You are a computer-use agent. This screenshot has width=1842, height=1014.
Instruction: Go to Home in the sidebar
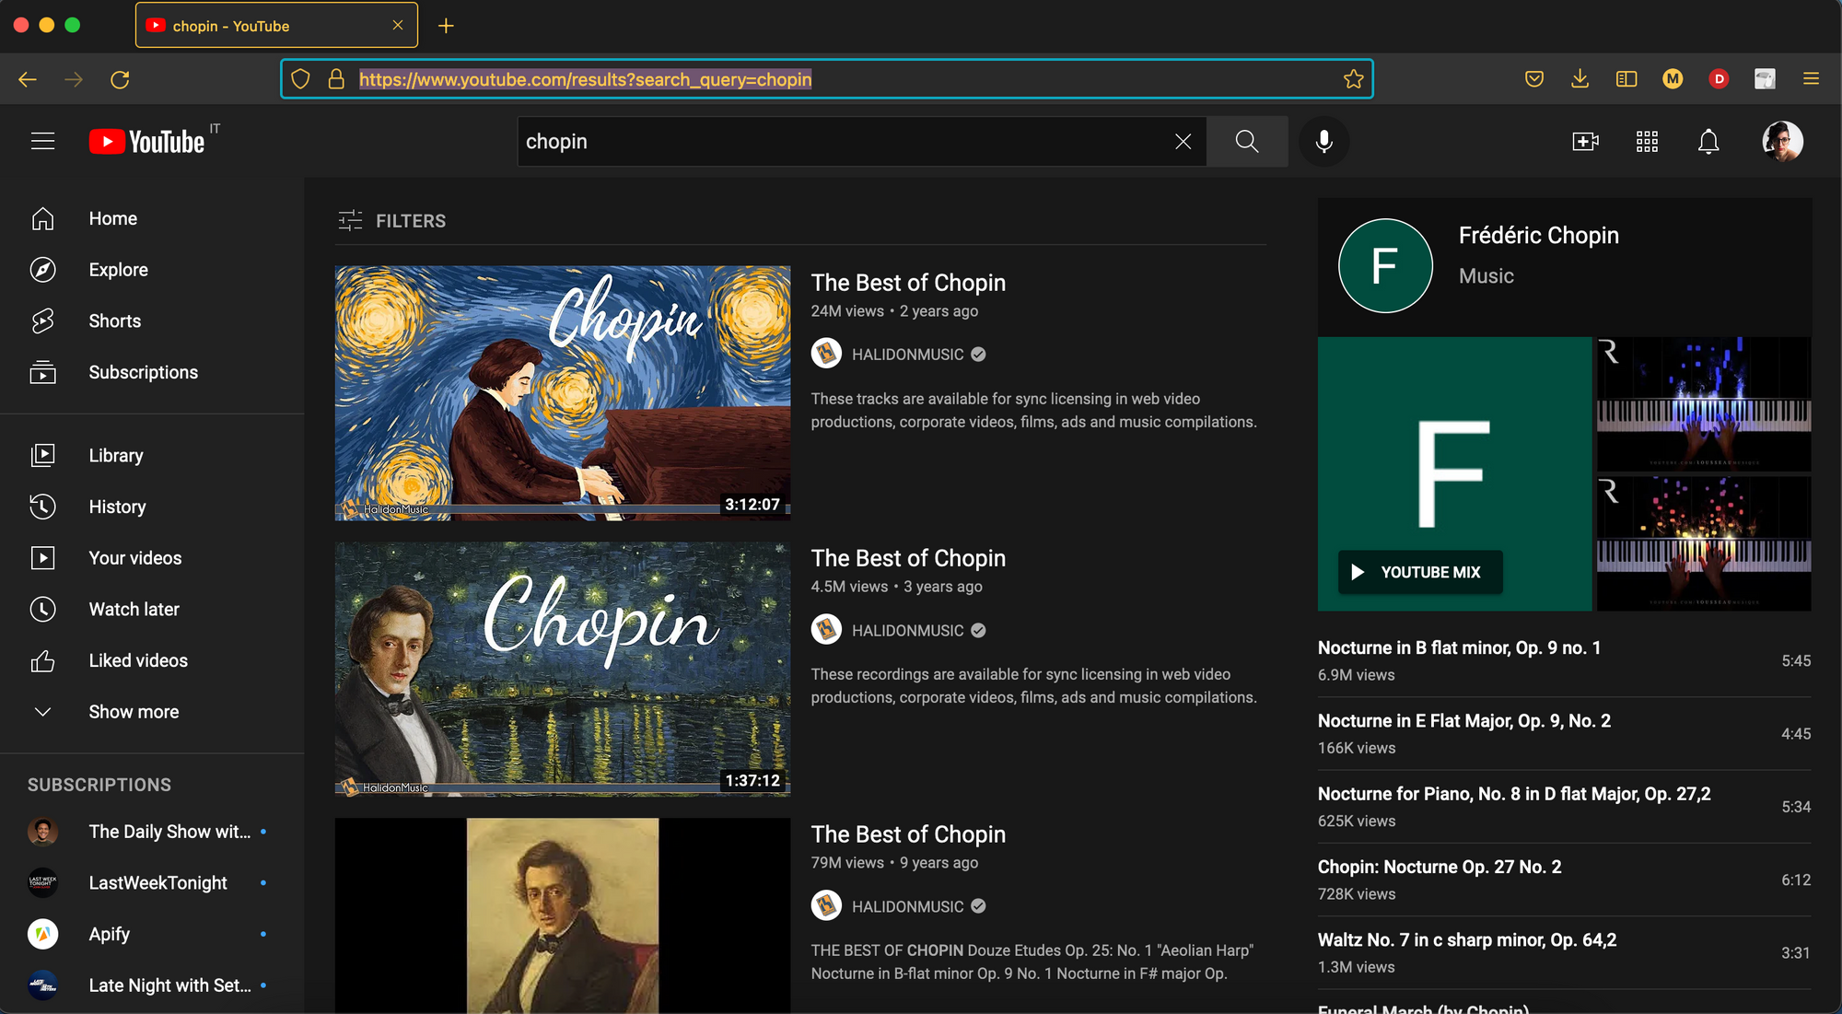(152, 218)
